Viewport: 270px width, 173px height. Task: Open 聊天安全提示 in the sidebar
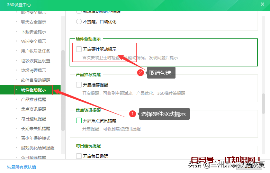[x=34, y=22]
